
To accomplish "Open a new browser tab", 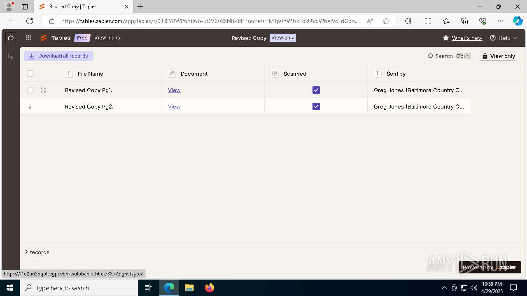I will tap(140, 7).
